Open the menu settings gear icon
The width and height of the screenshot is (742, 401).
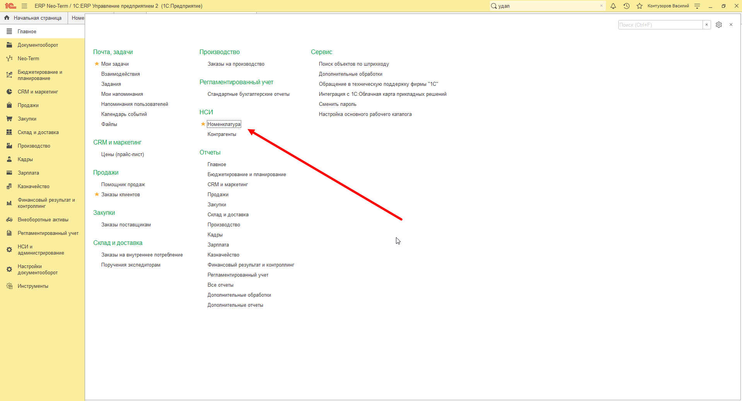[719, 25]
